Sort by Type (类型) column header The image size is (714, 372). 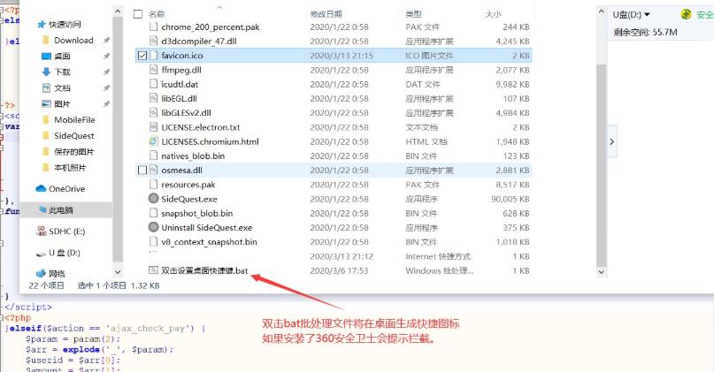[413, 14]
